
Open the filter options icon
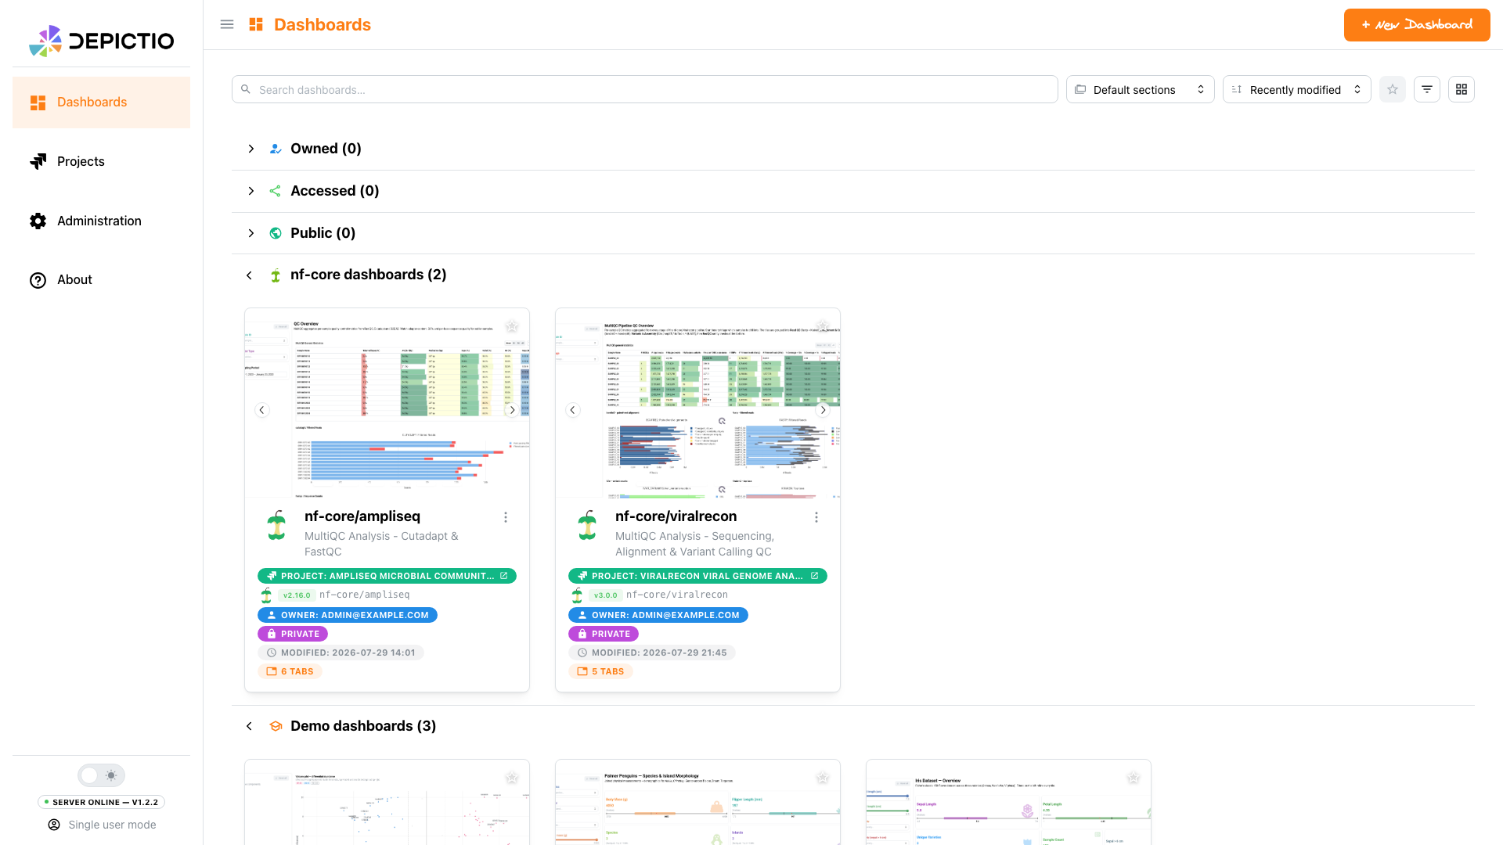tap(1427, 89)
